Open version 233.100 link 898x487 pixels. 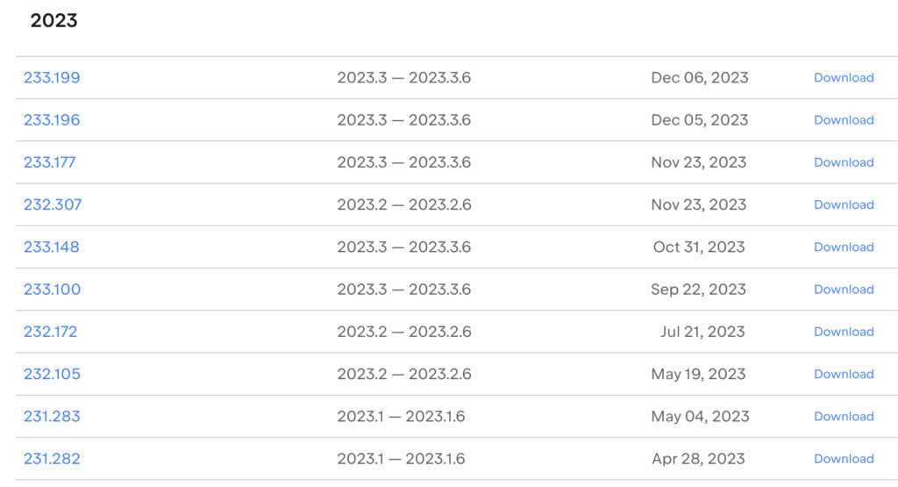(52, 290)
